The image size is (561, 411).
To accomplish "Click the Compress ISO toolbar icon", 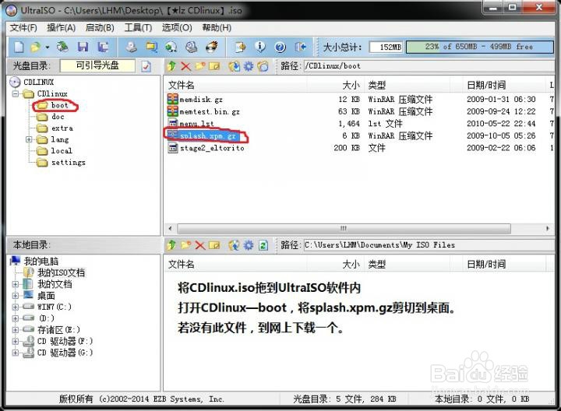I will coord(152,47).
